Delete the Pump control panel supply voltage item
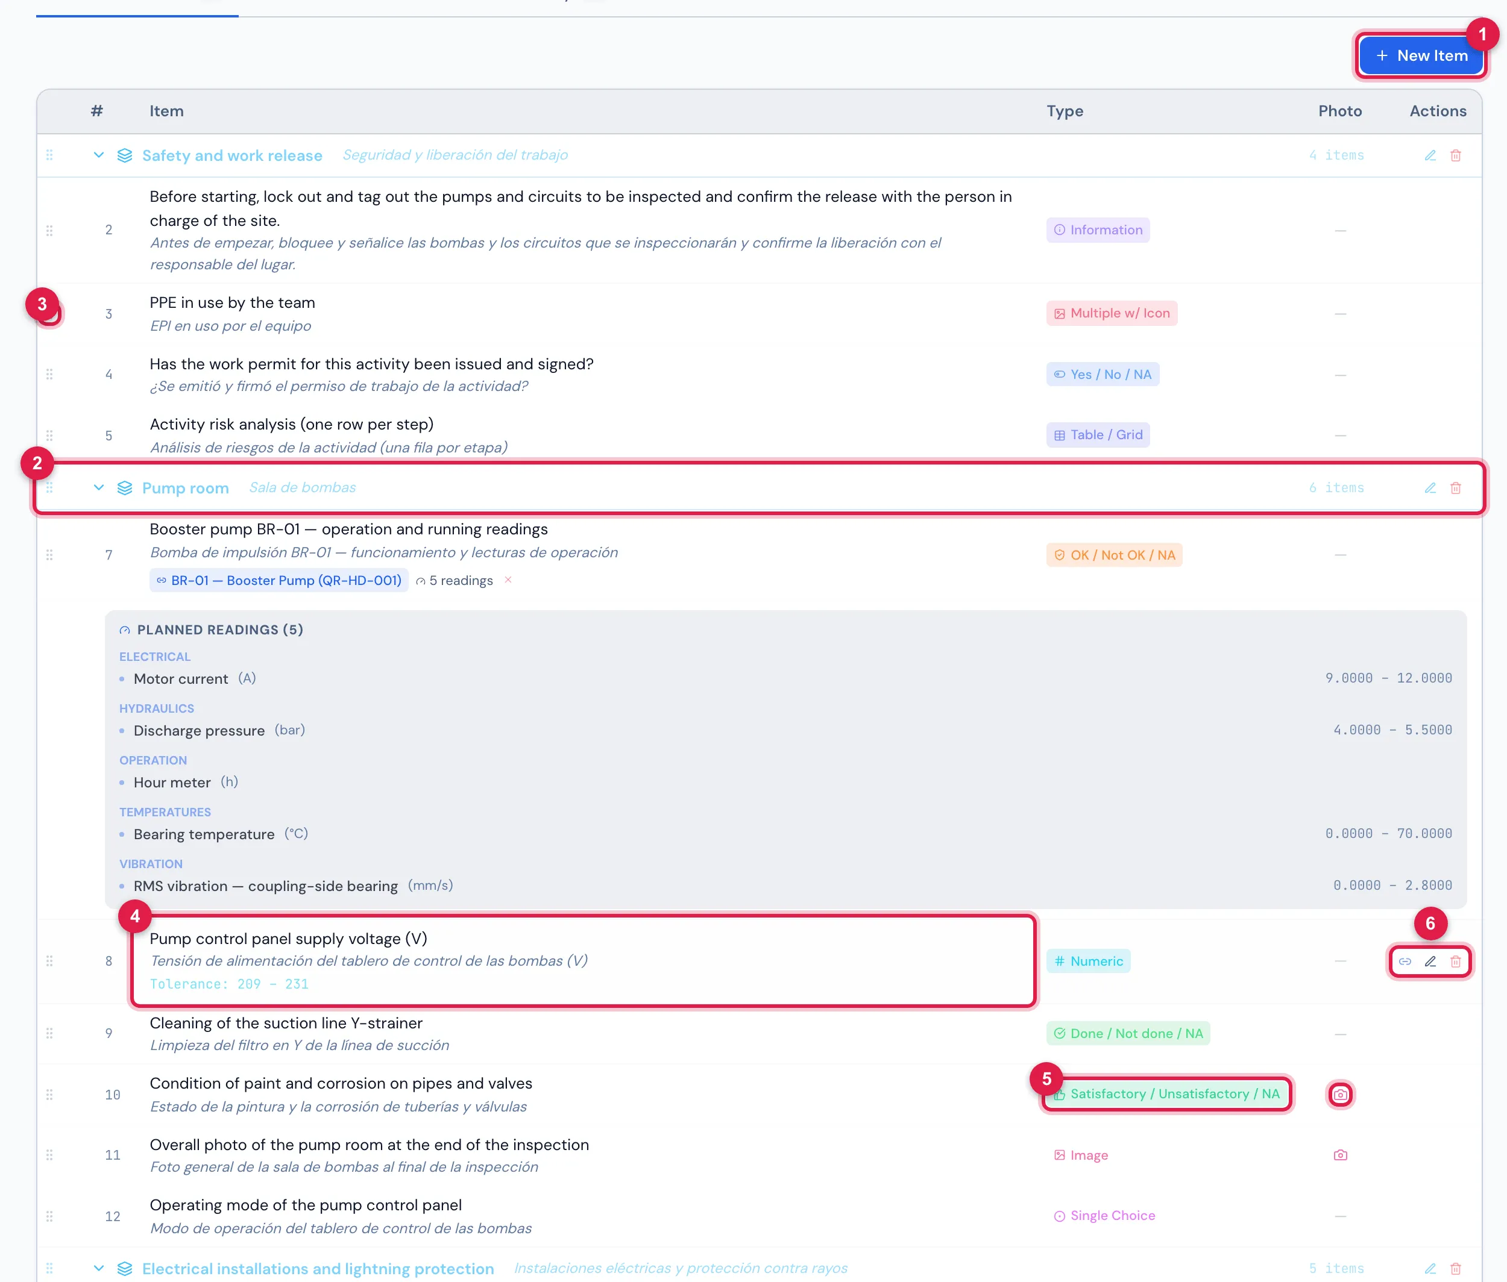The width and height of the screenshot is (1507, 1282). 1455,961
